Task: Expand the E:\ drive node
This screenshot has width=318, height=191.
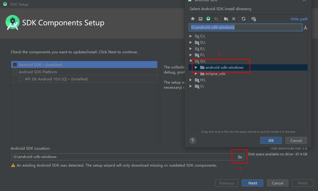Action: tap(191, 49)
